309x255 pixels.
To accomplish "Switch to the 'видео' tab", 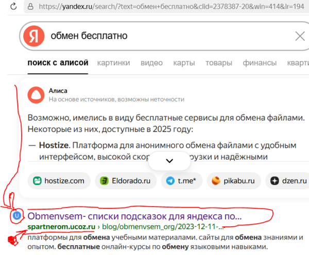I will coord(151,63).
